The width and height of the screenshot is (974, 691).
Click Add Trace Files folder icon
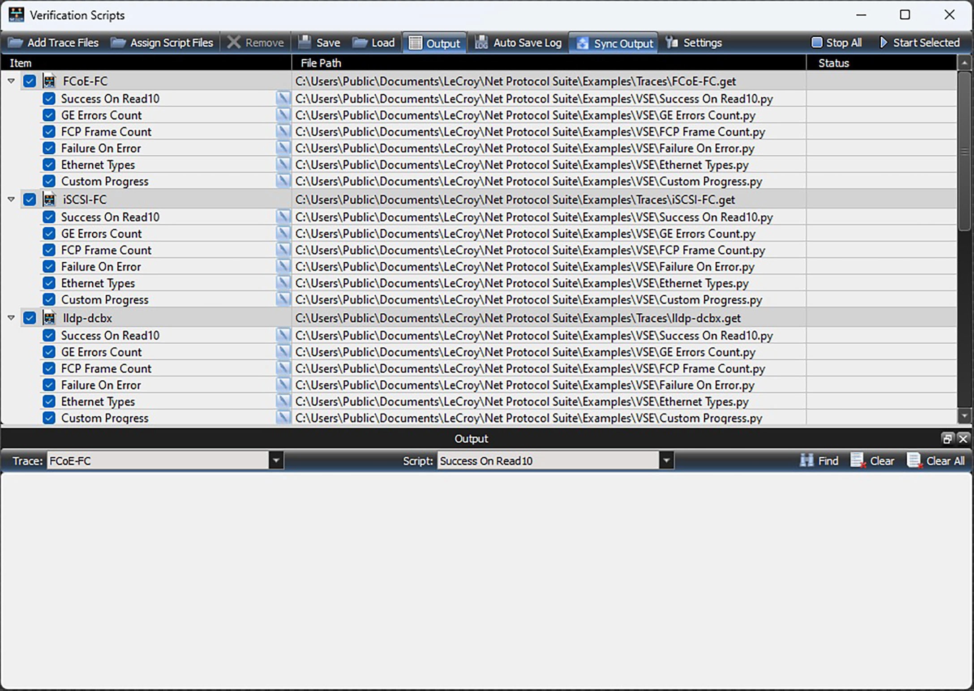[16, 43]
